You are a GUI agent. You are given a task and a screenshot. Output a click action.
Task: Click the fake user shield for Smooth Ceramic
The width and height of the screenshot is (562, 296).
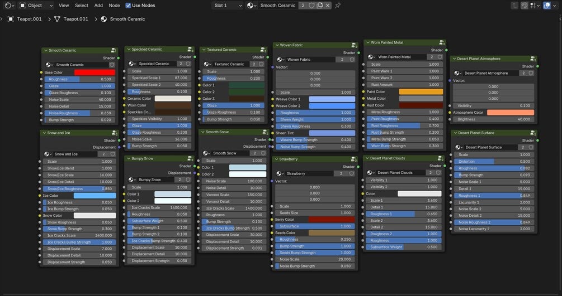click(311, 6)
